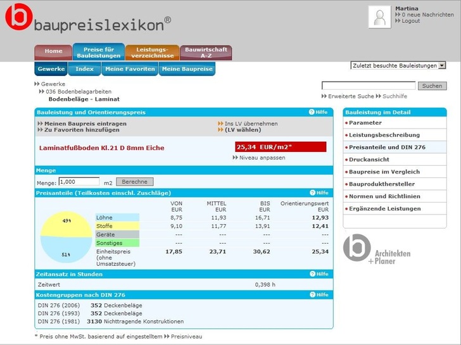461x345 pixels.
Task: Switch to the Leistungsverzeichnisse tab
Action: 151,52
